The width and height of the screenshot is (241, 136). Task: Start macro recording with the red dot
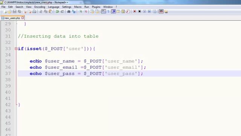click(134, 12)
